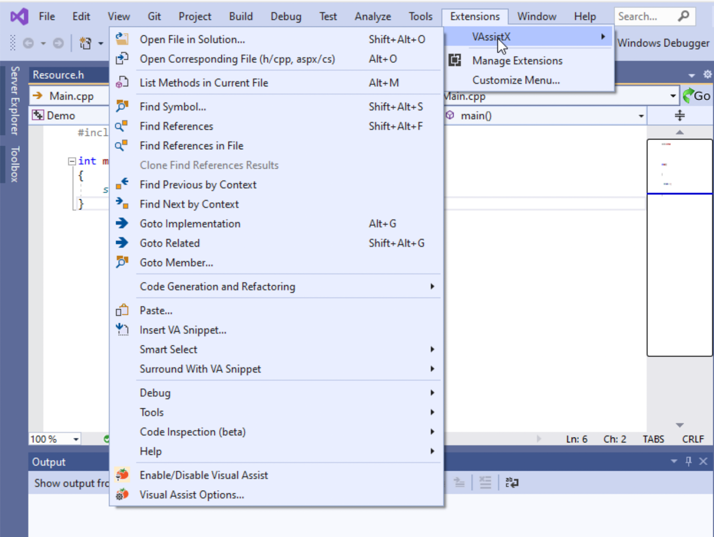Expand the Help submenu in VAssistX
This screenshot has width=714, height=537.
coord(432,451)
